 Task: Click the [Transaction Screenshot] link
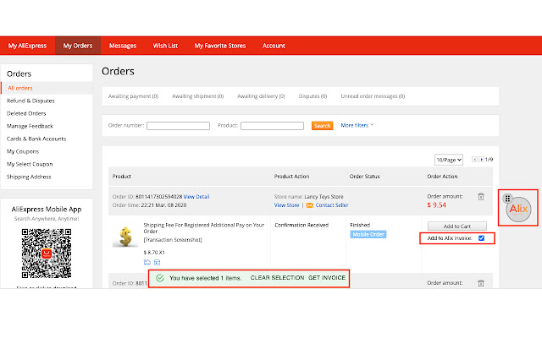tap(173, 240)
